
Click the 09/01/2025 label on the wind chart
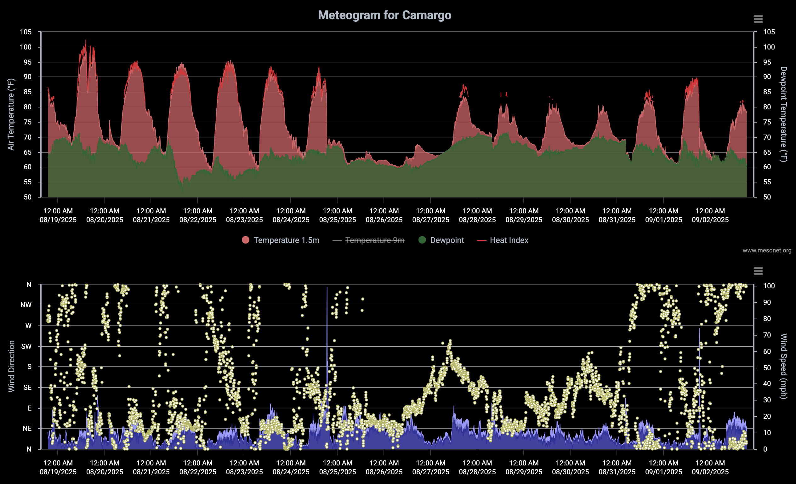[x=663, y=472]
